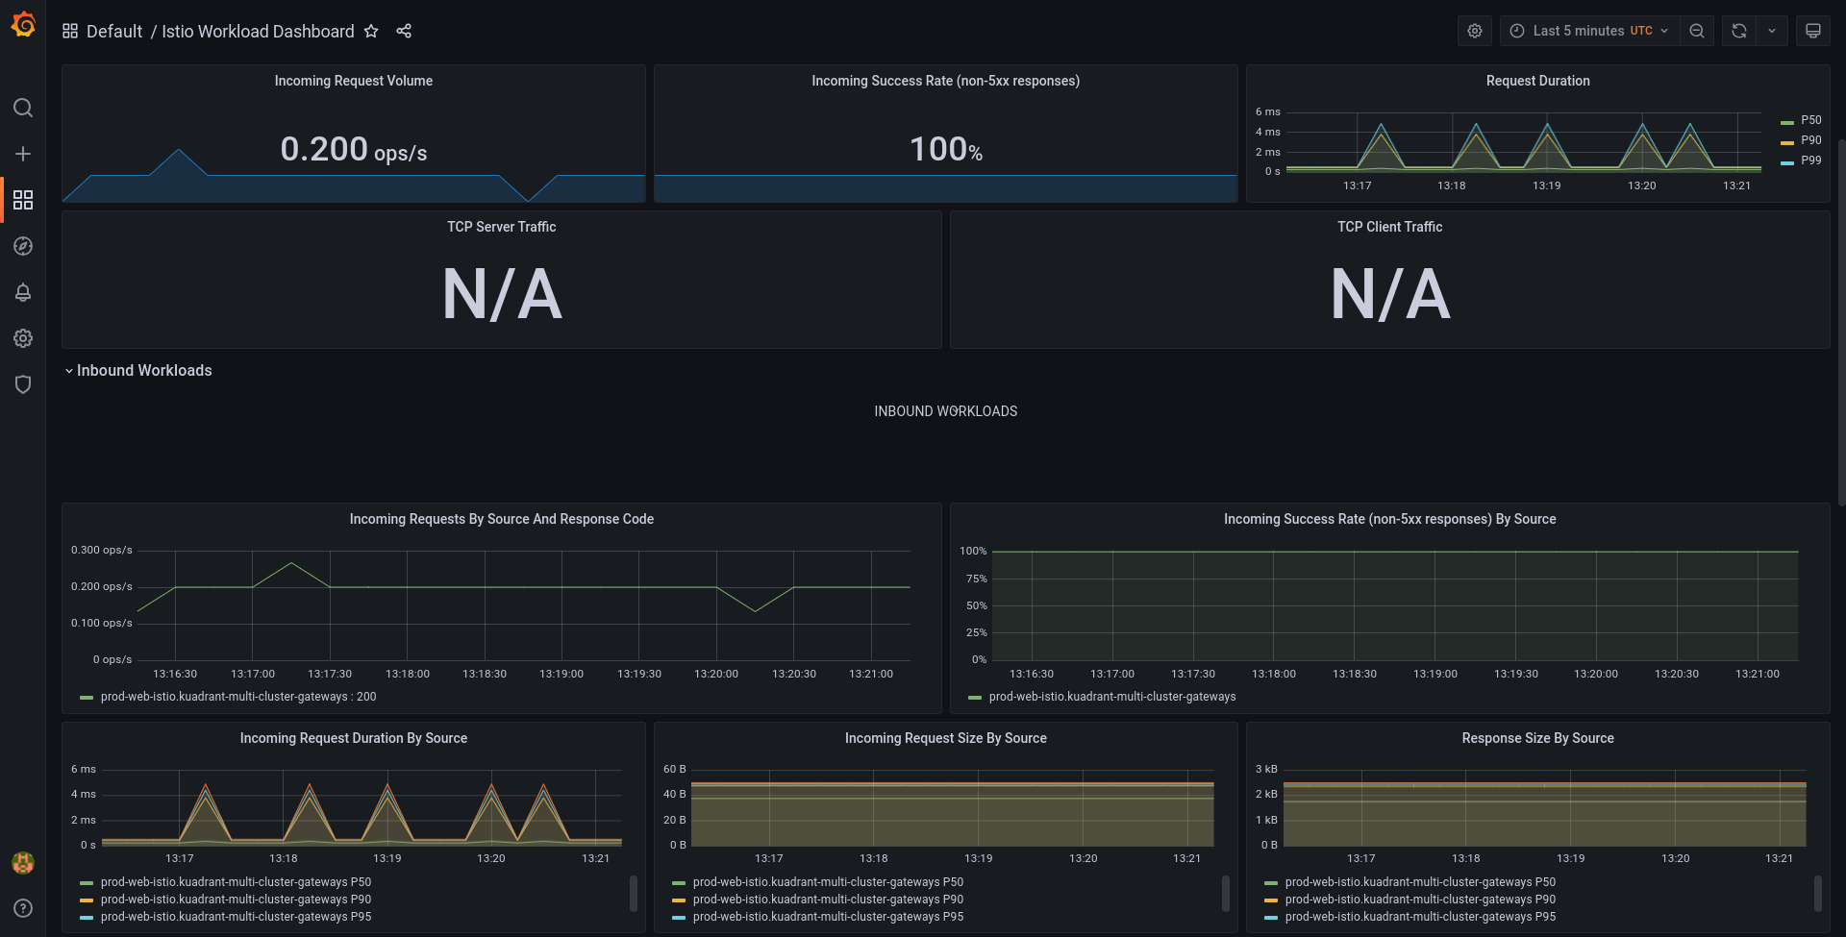Click the Create plus icon in sidebar
1846x937 pixels.
click(23, 154)
